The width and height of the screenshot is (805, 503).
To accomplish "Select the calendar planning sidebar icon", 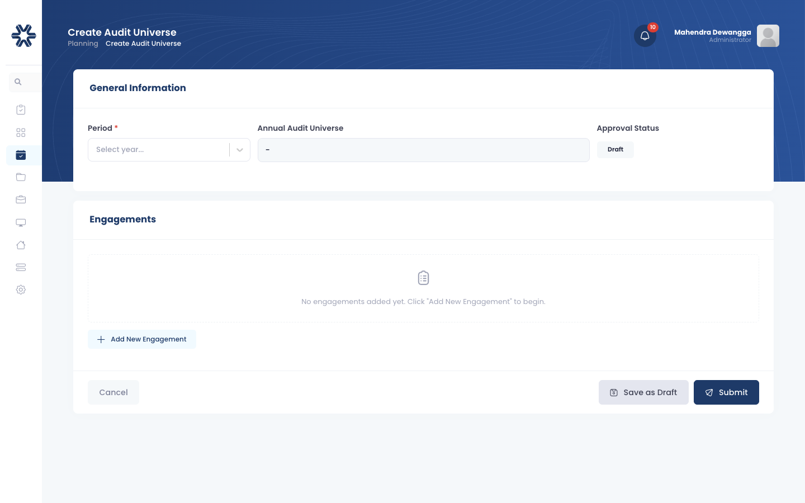I will click(21, 155).
